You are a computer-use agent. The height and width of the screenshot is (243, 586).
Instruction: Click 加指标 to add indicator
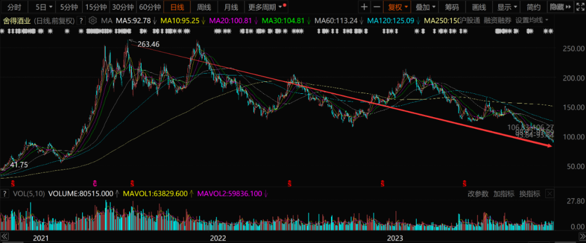504,194
